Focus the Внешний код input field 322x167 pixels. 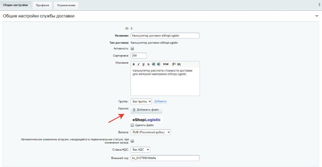click(165, 158)
